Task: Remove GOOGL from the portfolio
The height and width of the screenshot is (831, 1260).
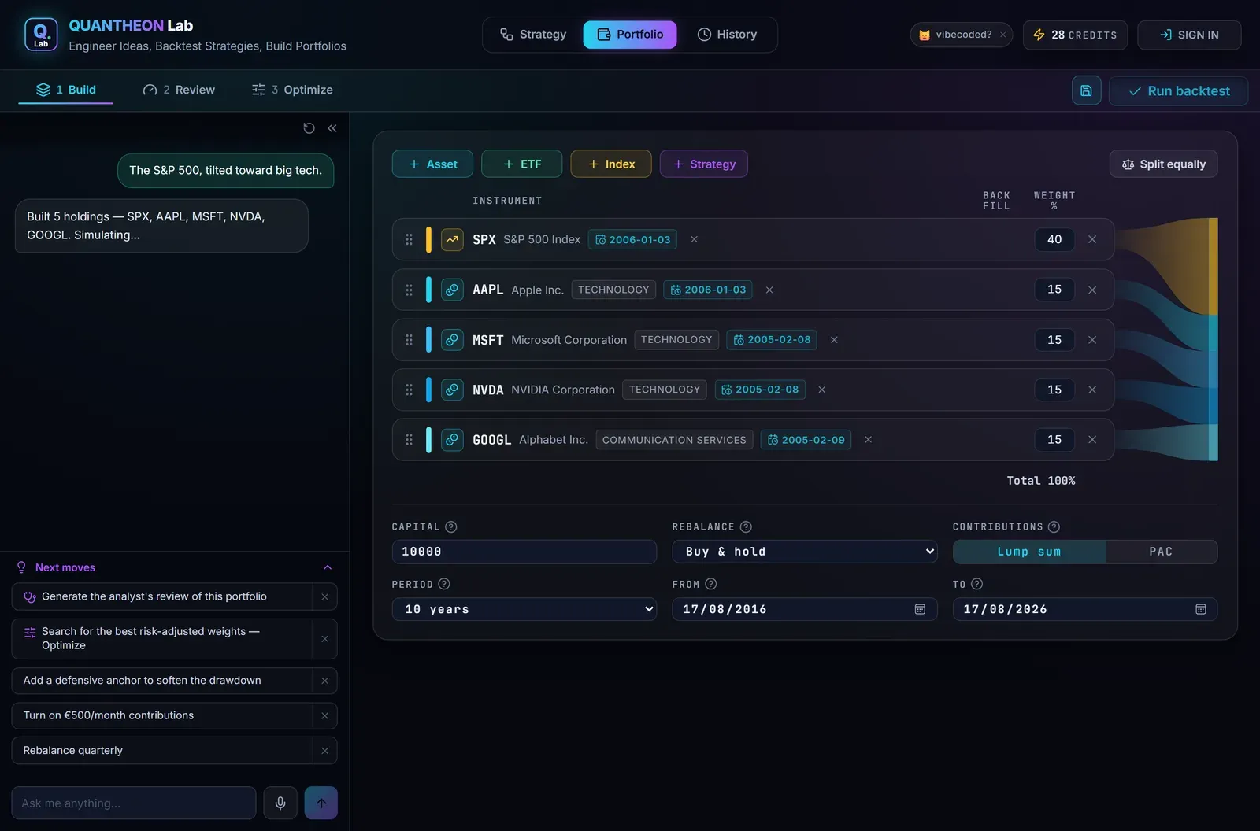Action: pyautogui.click(x=1092, y=440)
